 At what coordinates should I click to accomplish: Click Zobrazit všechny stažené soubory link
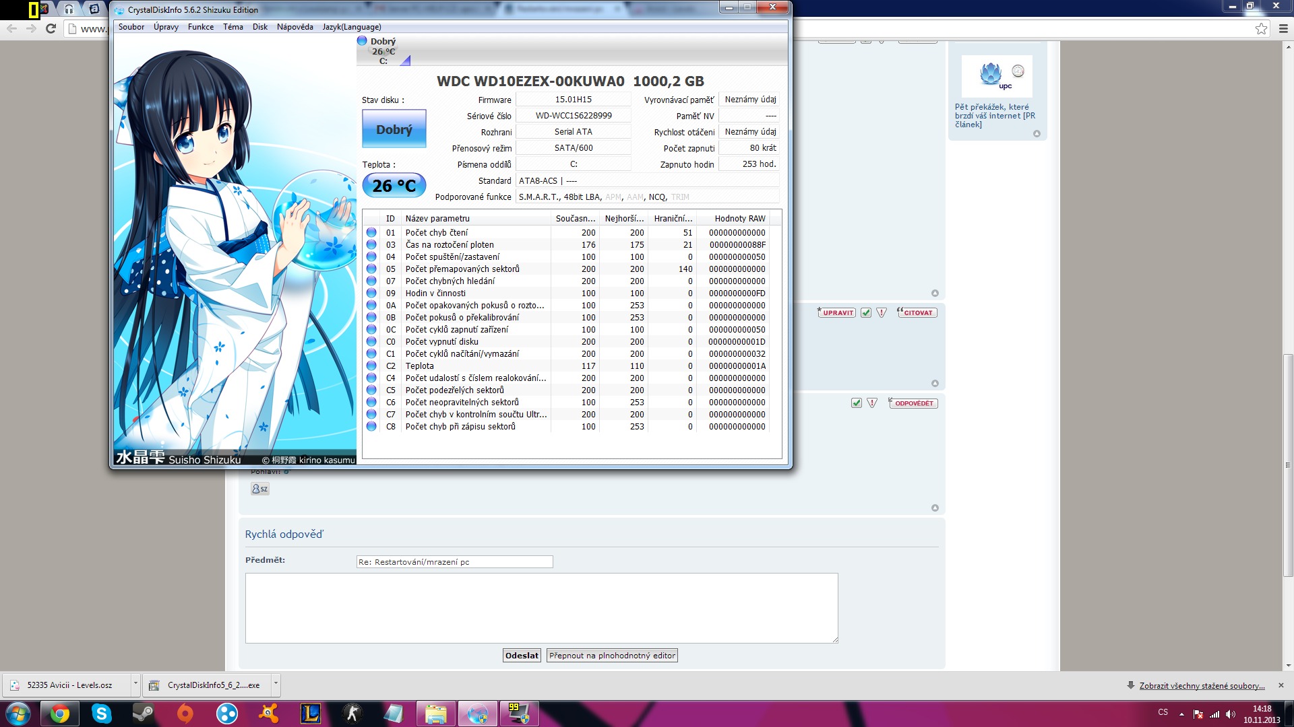point(1202,685)
